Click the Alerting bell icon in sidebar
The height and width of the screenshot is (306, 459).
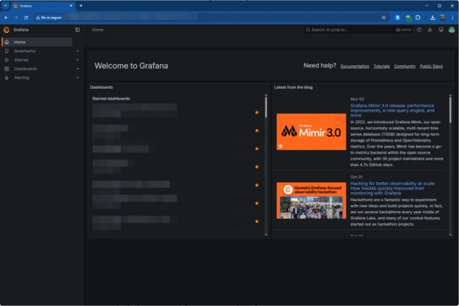(x=7, y=77)
